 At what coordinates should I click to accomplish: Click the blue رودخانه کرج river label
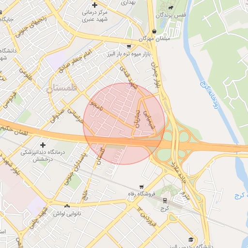point(210,95)
